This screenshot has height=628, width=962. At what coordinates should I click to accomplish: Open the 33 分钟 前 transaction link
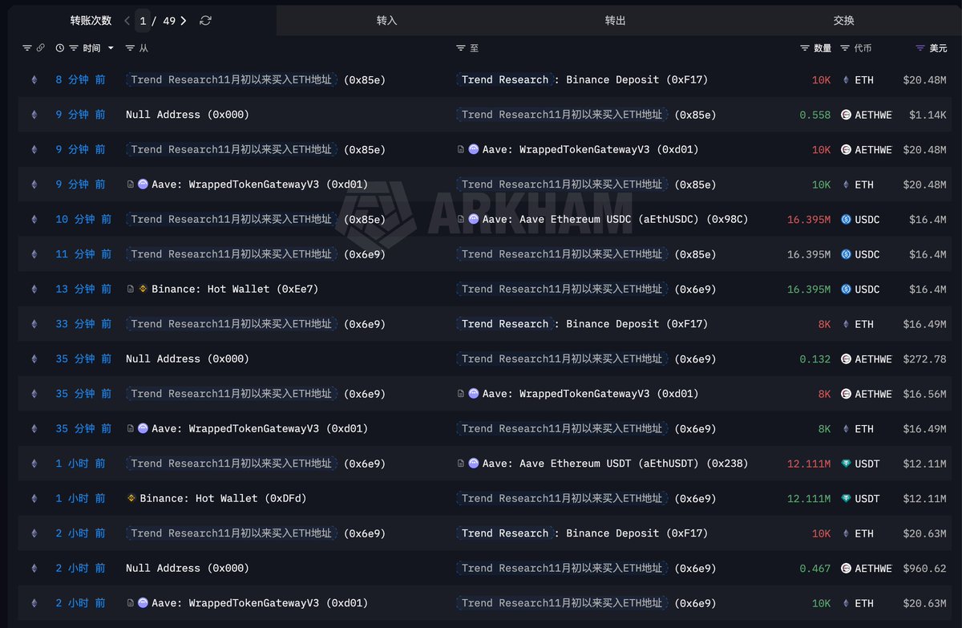83,324
